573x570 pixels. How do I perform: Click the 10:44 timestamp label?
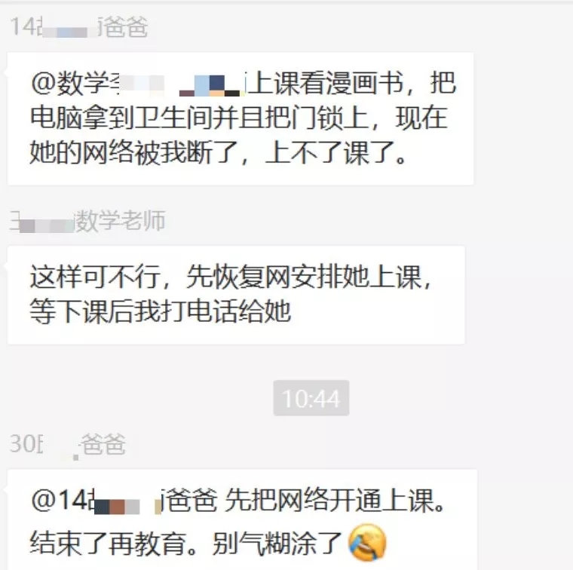click(311, 398)
